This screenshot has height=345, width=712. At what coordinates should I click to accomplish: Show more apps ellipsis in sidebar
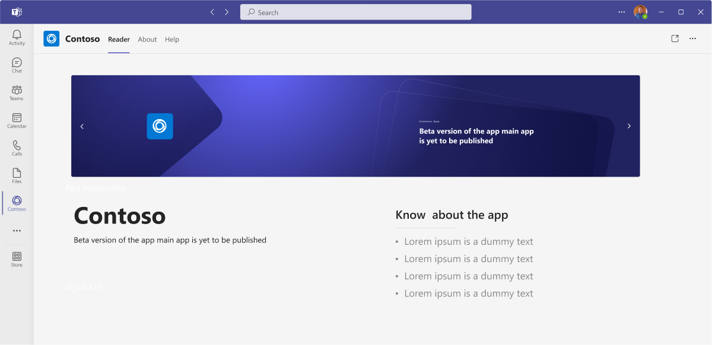(17, 231)
